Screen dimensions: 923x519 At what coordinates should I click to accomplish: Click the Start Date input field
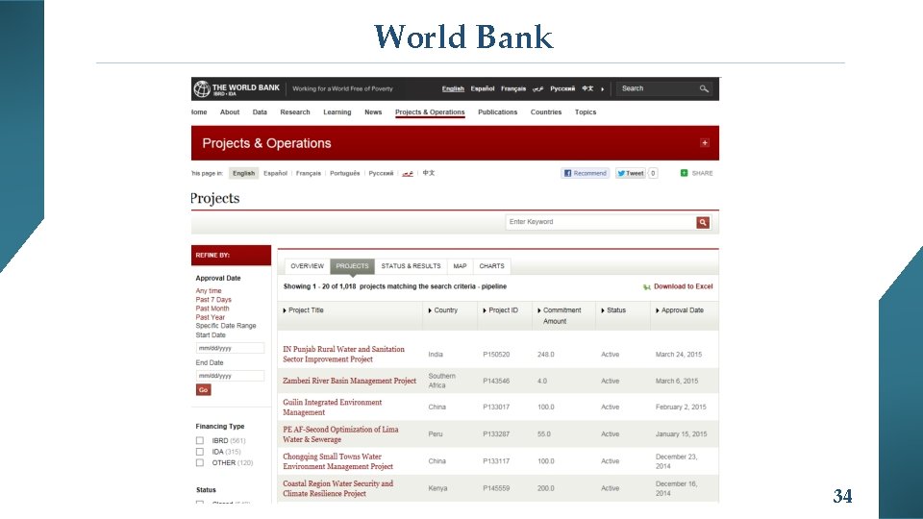[230, 348]
